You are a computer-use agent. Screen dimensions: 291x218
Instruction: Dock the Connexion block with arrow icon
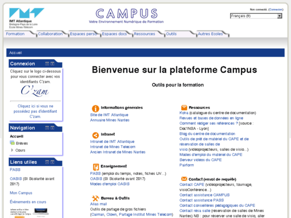click(x=53, y=64)
